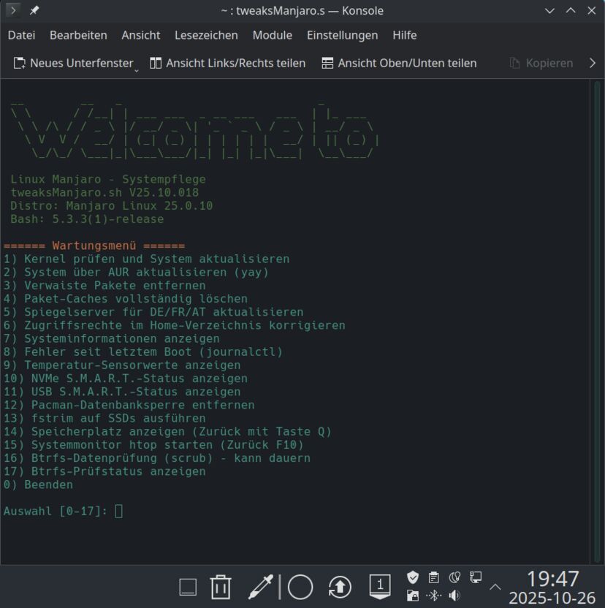Expand the Neues Unterfenster dropdown arrow
This screenshot has width=605, height=608.
point(137,68)
